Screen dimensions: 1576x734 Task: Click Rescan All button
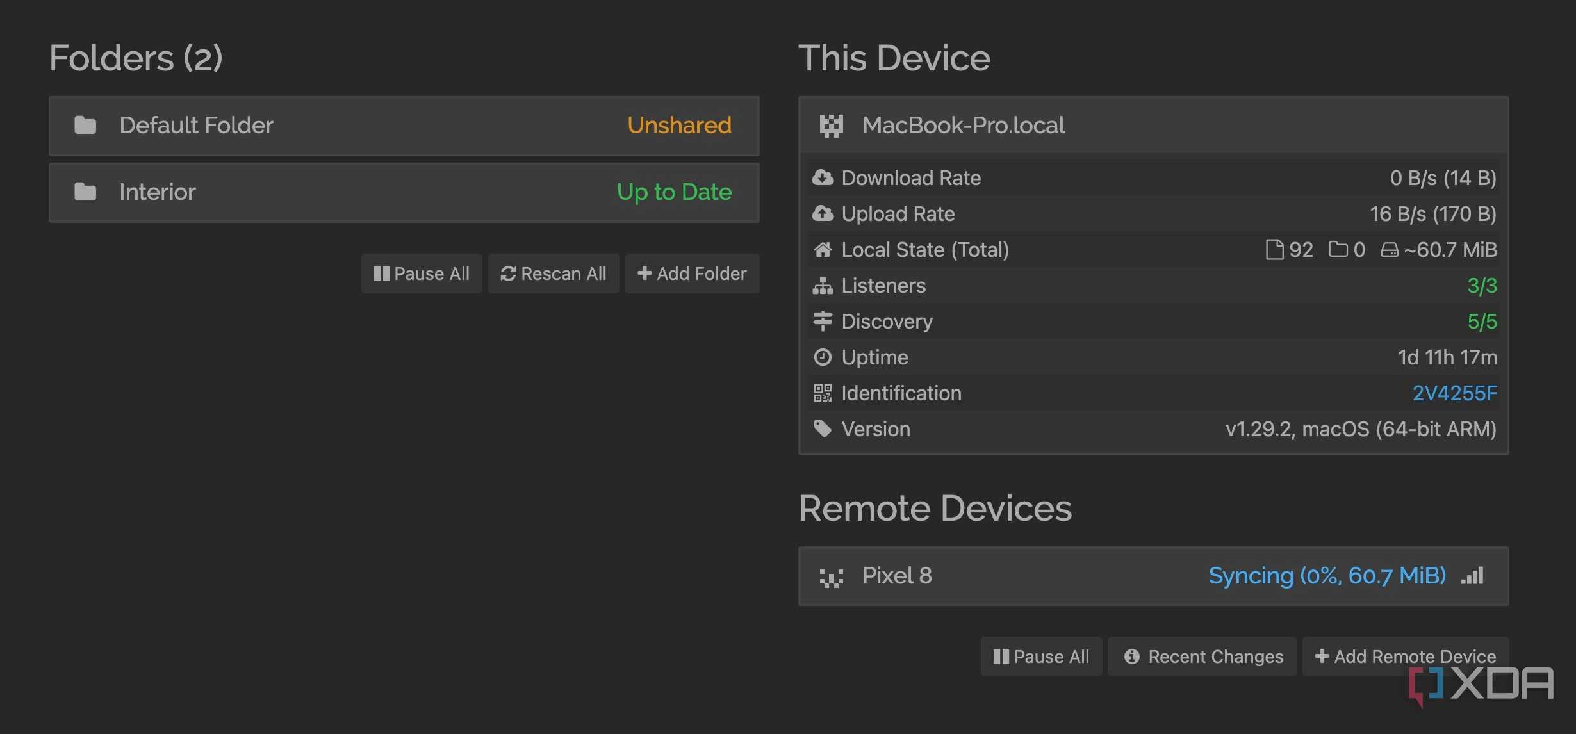(x=554, y=273)
